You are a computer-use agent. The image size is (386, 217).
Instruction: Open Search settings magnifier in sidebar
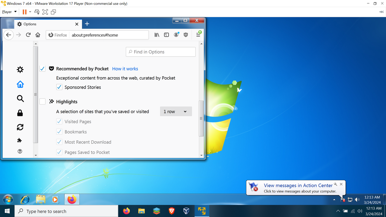pos(20,99)
